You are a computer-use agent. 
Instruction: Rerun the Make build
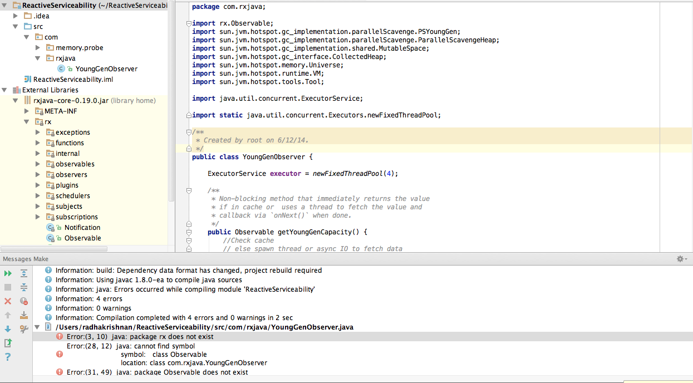tap(8, 273)
